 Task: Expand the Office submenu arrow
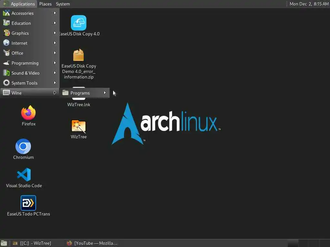pyautogui.click(x=55, y=53)
